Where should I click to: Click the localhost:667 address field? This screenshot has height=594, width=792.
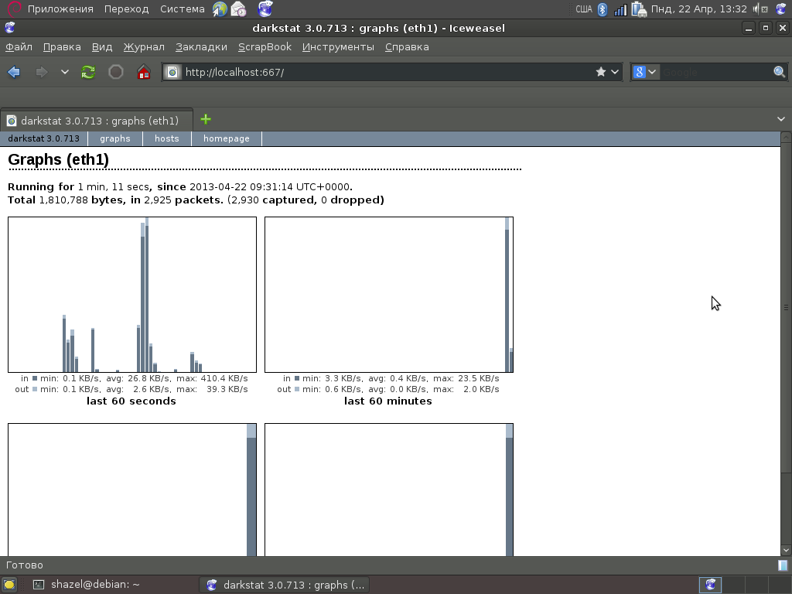(387, 72)
